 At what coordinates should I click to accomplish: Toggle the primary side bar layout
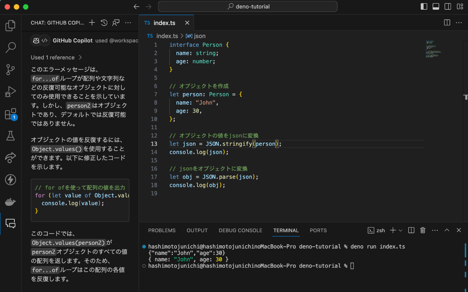tap(424, 6)
